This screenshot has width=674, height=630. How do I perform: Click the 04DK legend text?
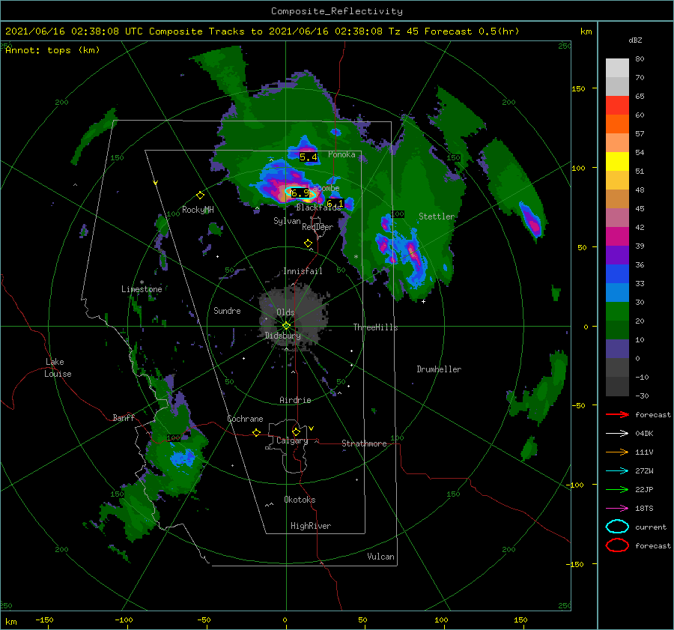pyautogui.click(x=644, y=434)
